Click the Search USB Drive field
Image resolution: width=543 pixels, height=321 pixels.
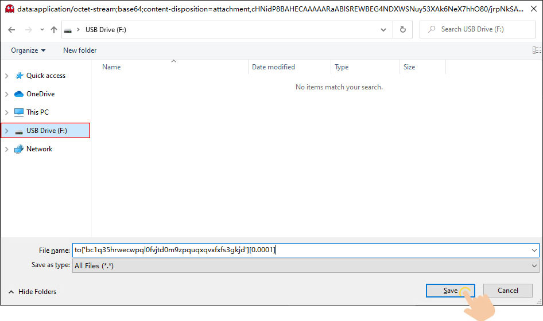pyautogui.click(x=479, y=29)
